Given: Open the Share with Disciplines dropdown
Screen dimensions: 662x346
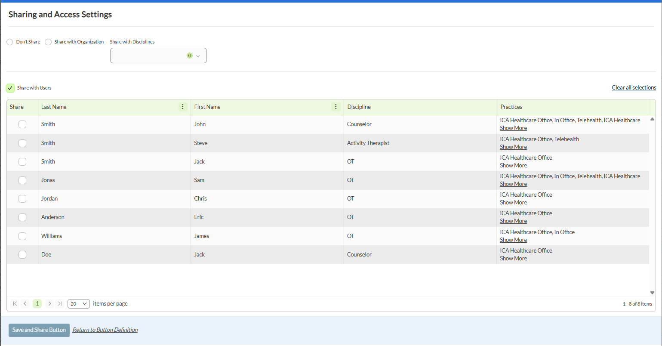Looking at the screenshot, I should [x=158, y=56].
